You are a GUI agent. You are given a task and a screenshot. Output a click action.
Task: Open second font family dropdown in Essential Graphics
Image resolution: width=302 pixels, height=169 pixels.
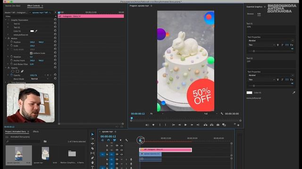(x=270, y=75)
